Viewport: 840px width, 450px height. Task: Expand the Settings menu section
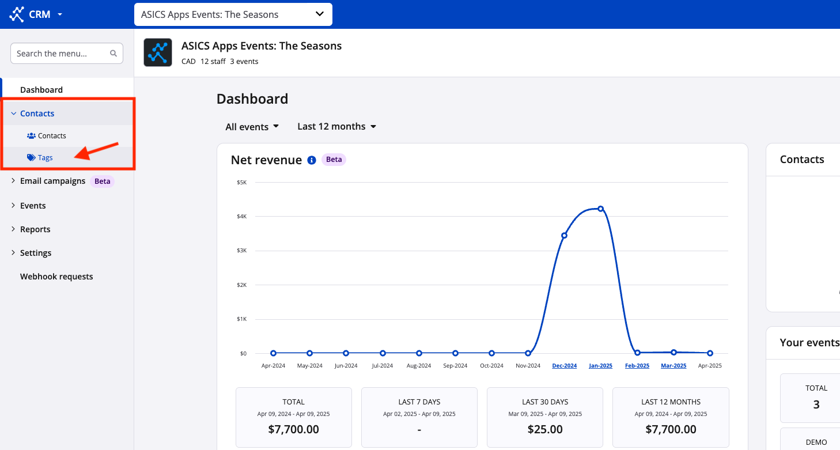coord(14,253)
